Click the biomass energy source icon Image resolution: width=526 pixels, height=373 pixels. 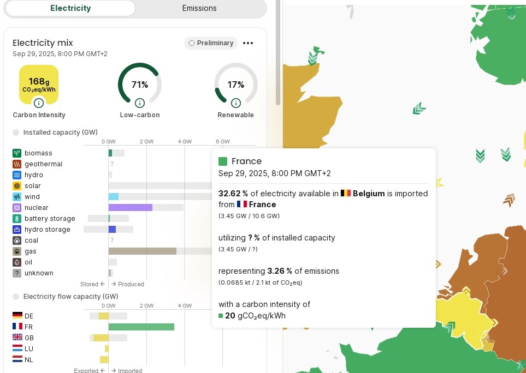point(17,153)
